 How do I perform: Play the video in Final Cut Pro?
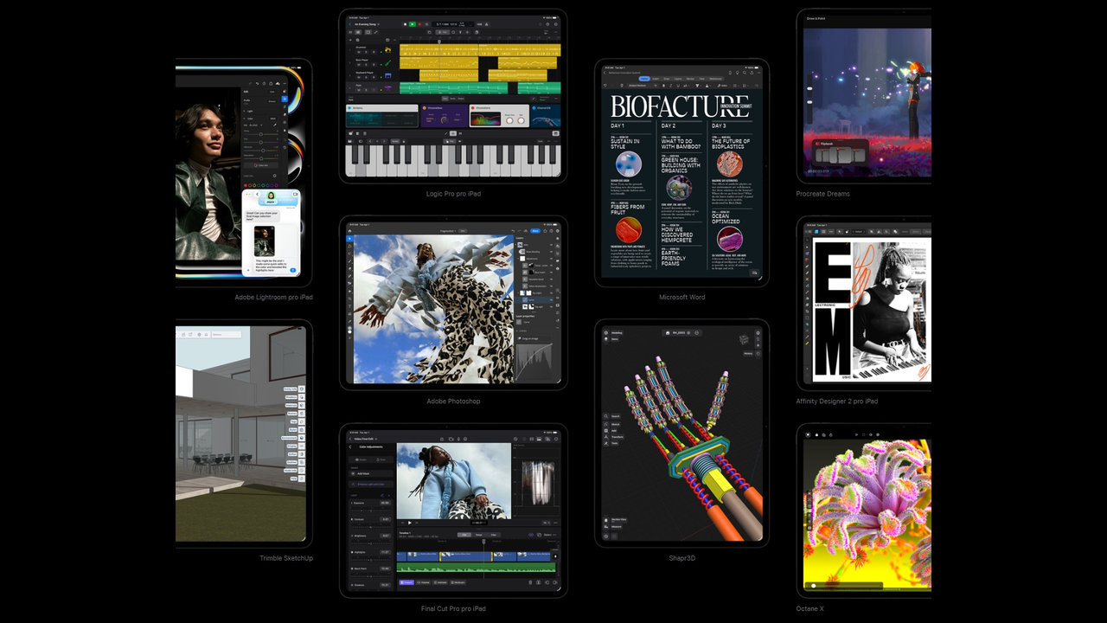409,523
